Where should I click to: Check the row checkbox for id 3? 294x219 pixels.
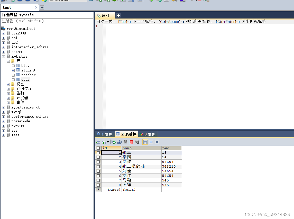[98, 162]
